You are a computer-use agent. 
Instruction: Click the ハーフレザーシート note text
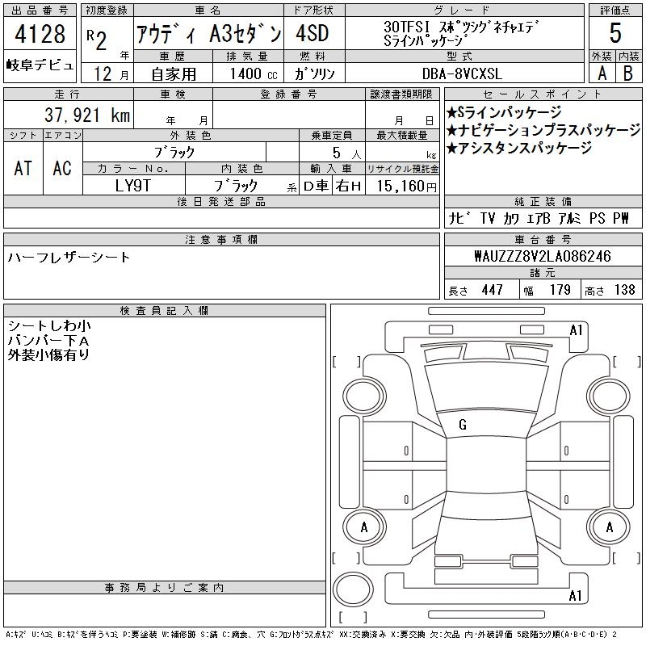(x=69, y=257)
